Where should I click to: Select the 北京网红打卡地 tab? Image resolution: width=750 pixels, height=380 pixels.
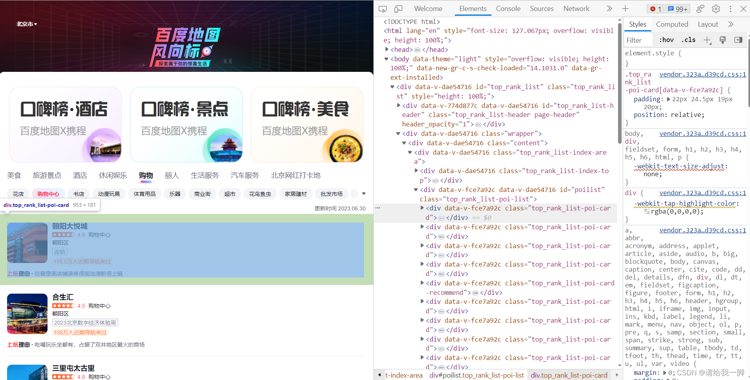[296, 175]
